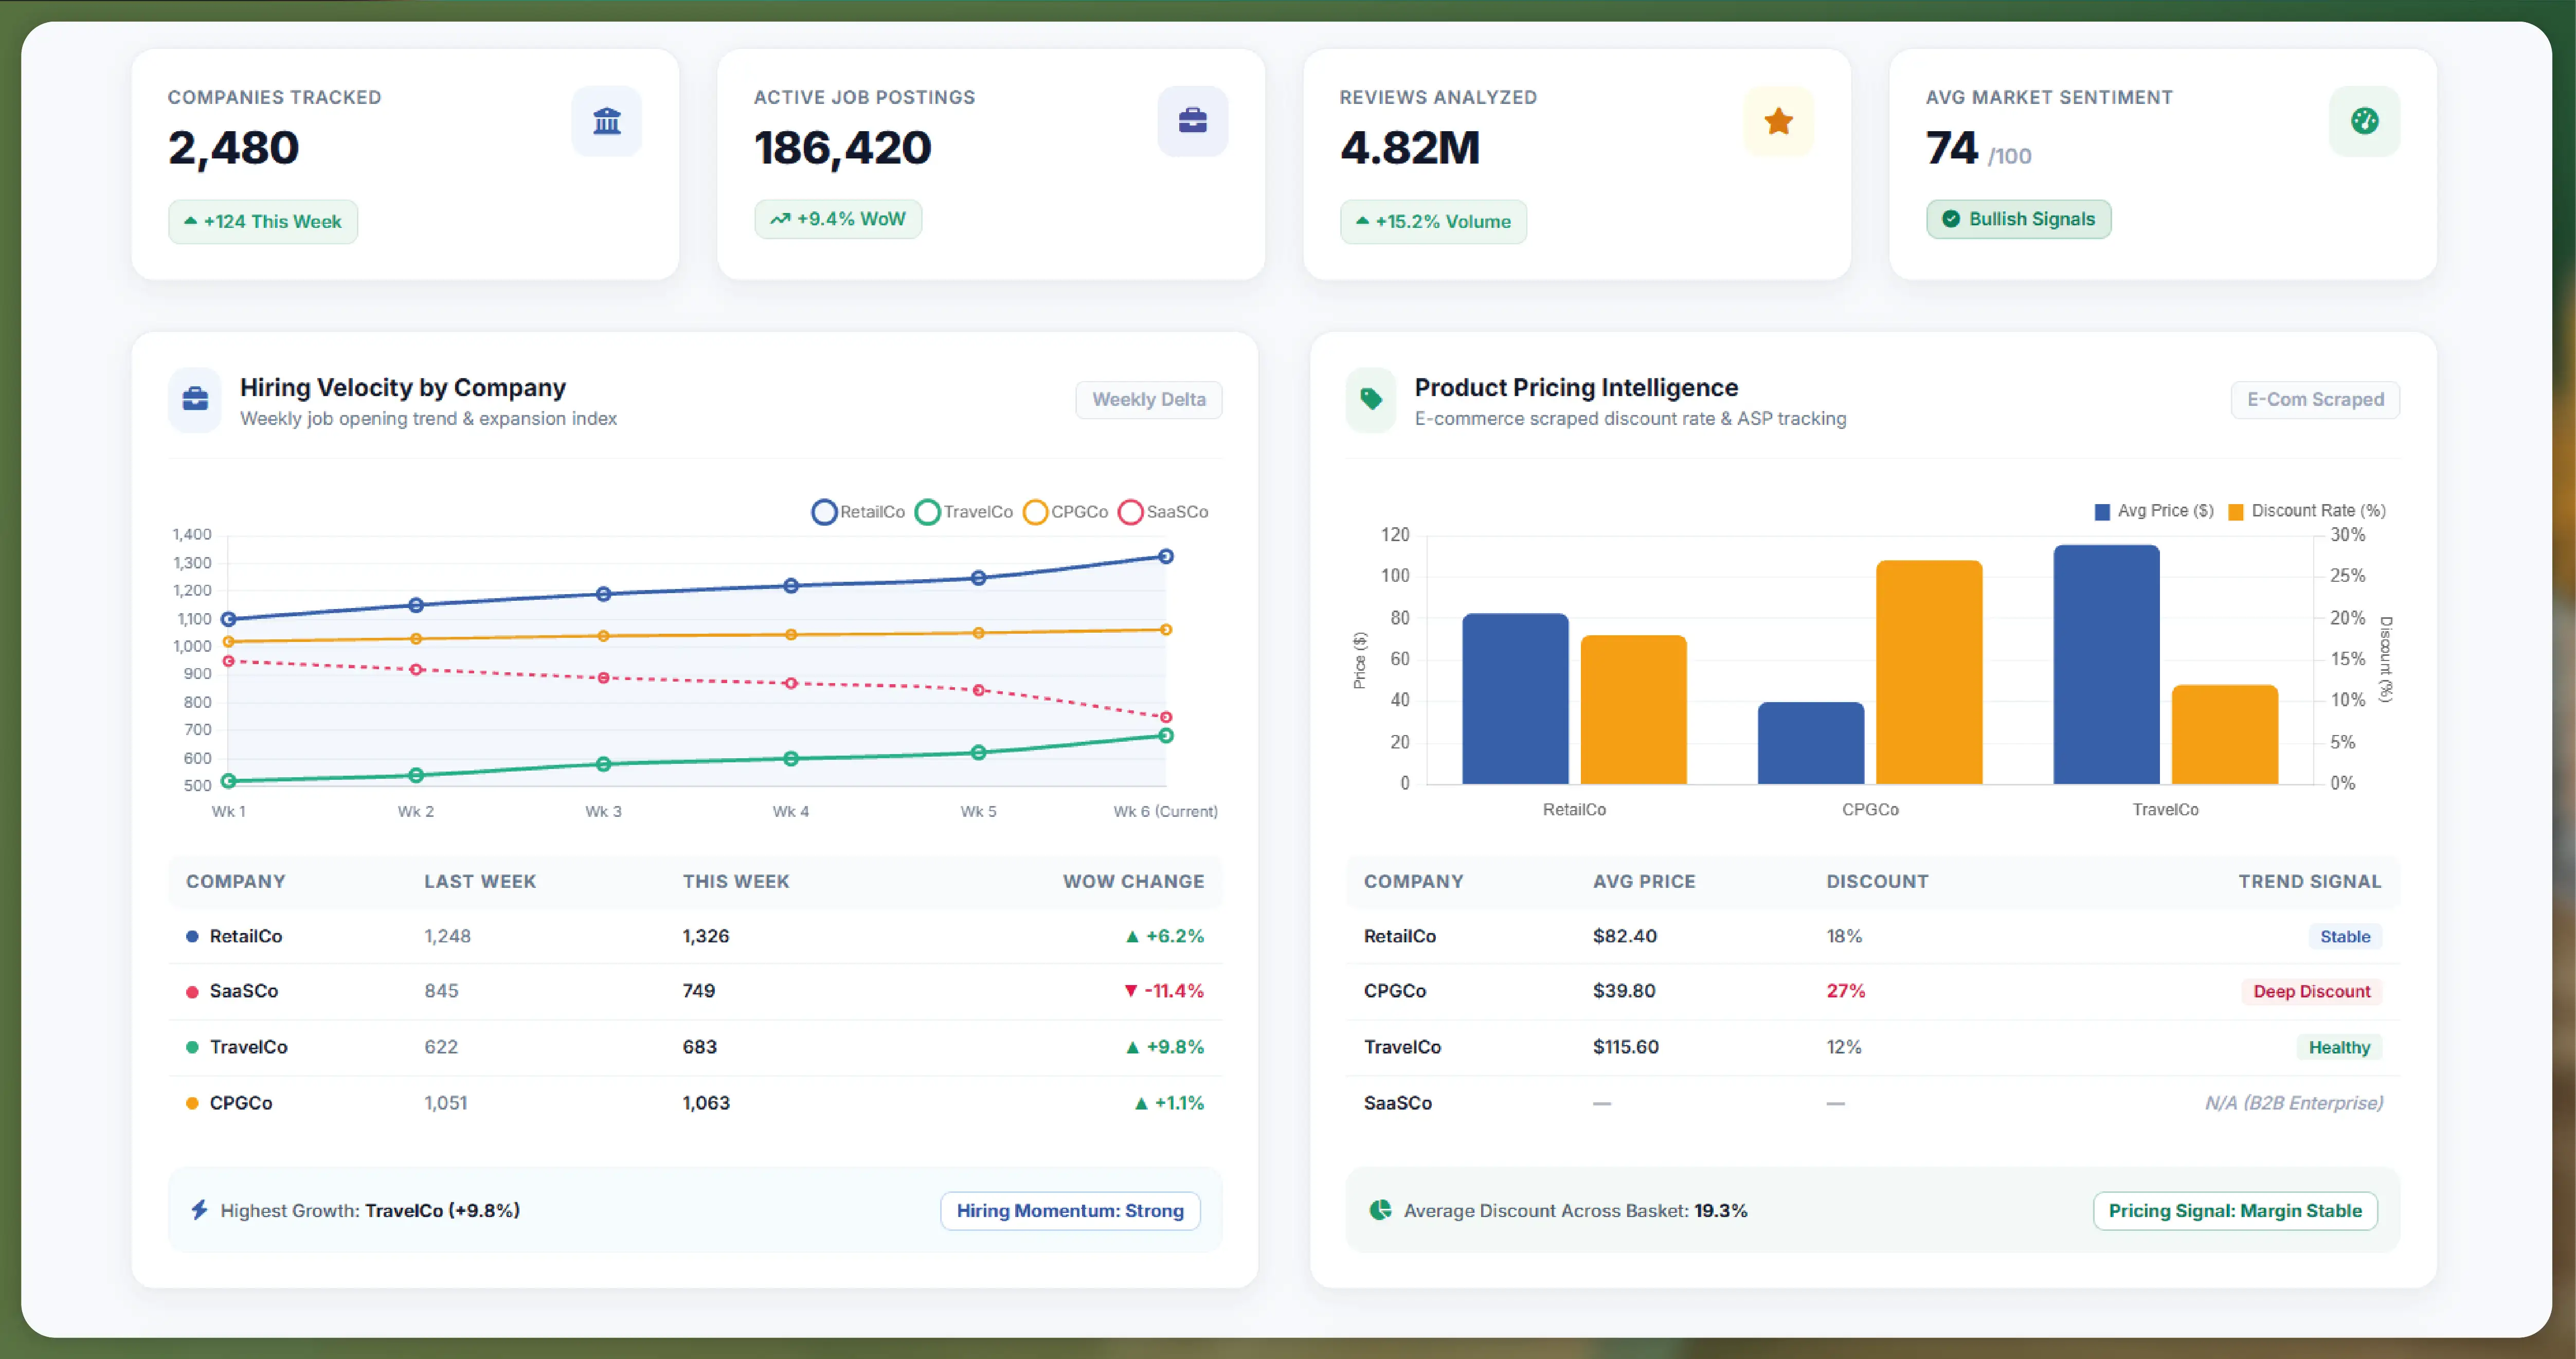The width and height of the screenshot is (2576, 1359).
Task: Toggle CPGCo series in line chart legend
Action: [1065, 512]
